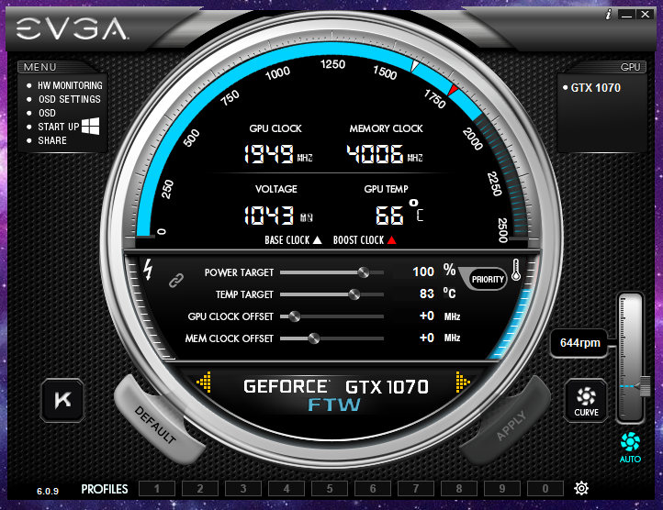Select profile slot 4
Image resolution: width=663 pixels, height=510 pixels.
point(287,489)
